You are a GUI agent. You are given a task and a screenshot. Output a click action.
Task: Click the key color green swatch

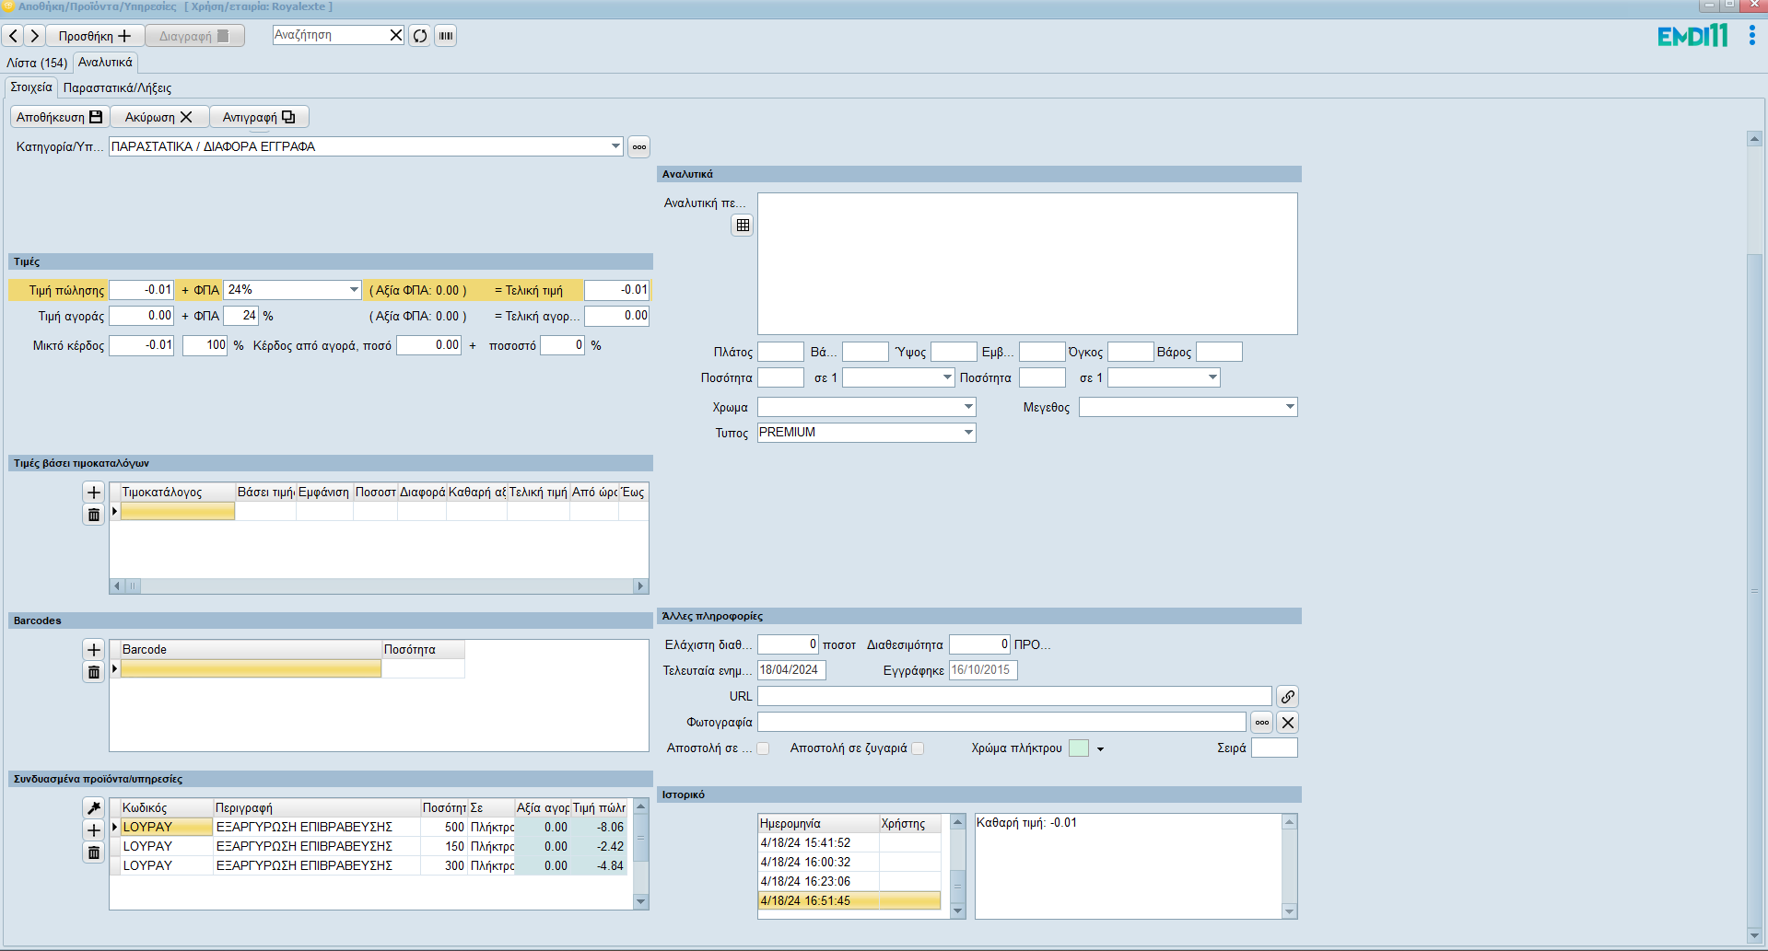[1079, 748]
